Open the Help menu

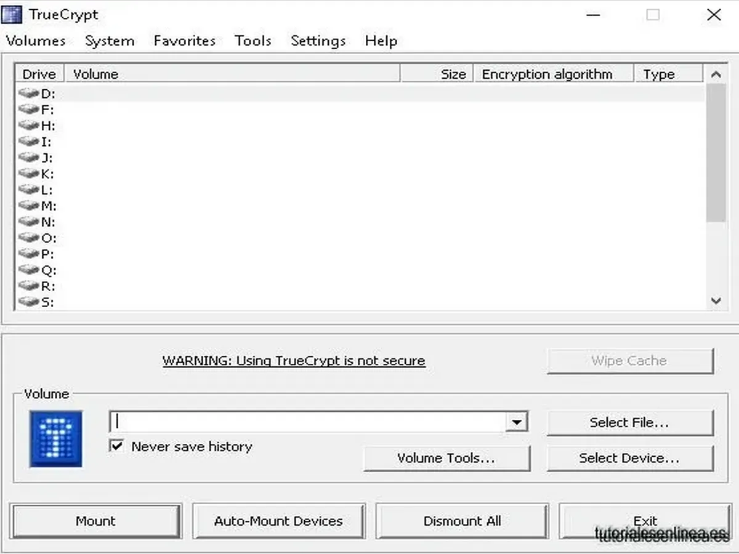381,41
